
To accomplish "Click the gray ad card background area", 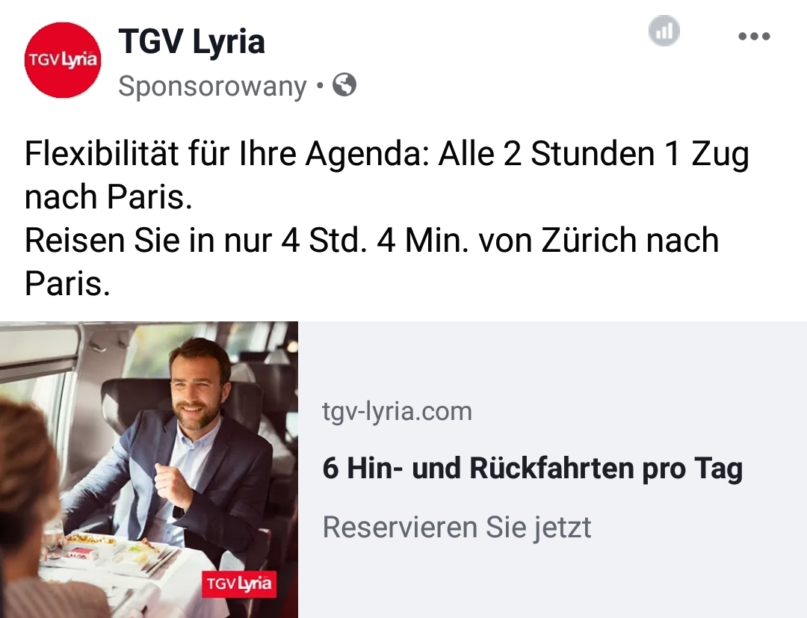I will point(552,470).
